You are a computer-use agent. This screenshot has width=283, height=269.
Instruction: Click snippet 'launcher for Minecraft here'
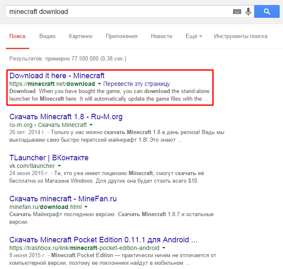tap(43, 99)
